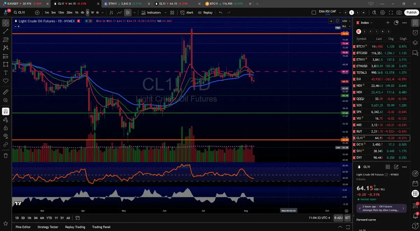Screen dimensions: 420x231
Task: Publish the chart idea
Action: 411,12
